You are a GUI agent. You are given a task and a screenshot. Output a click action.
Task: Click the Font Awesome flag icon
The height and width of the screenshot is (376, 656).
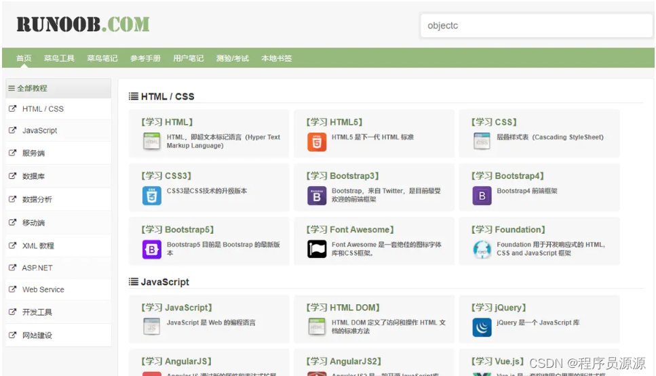coord(317,249)
